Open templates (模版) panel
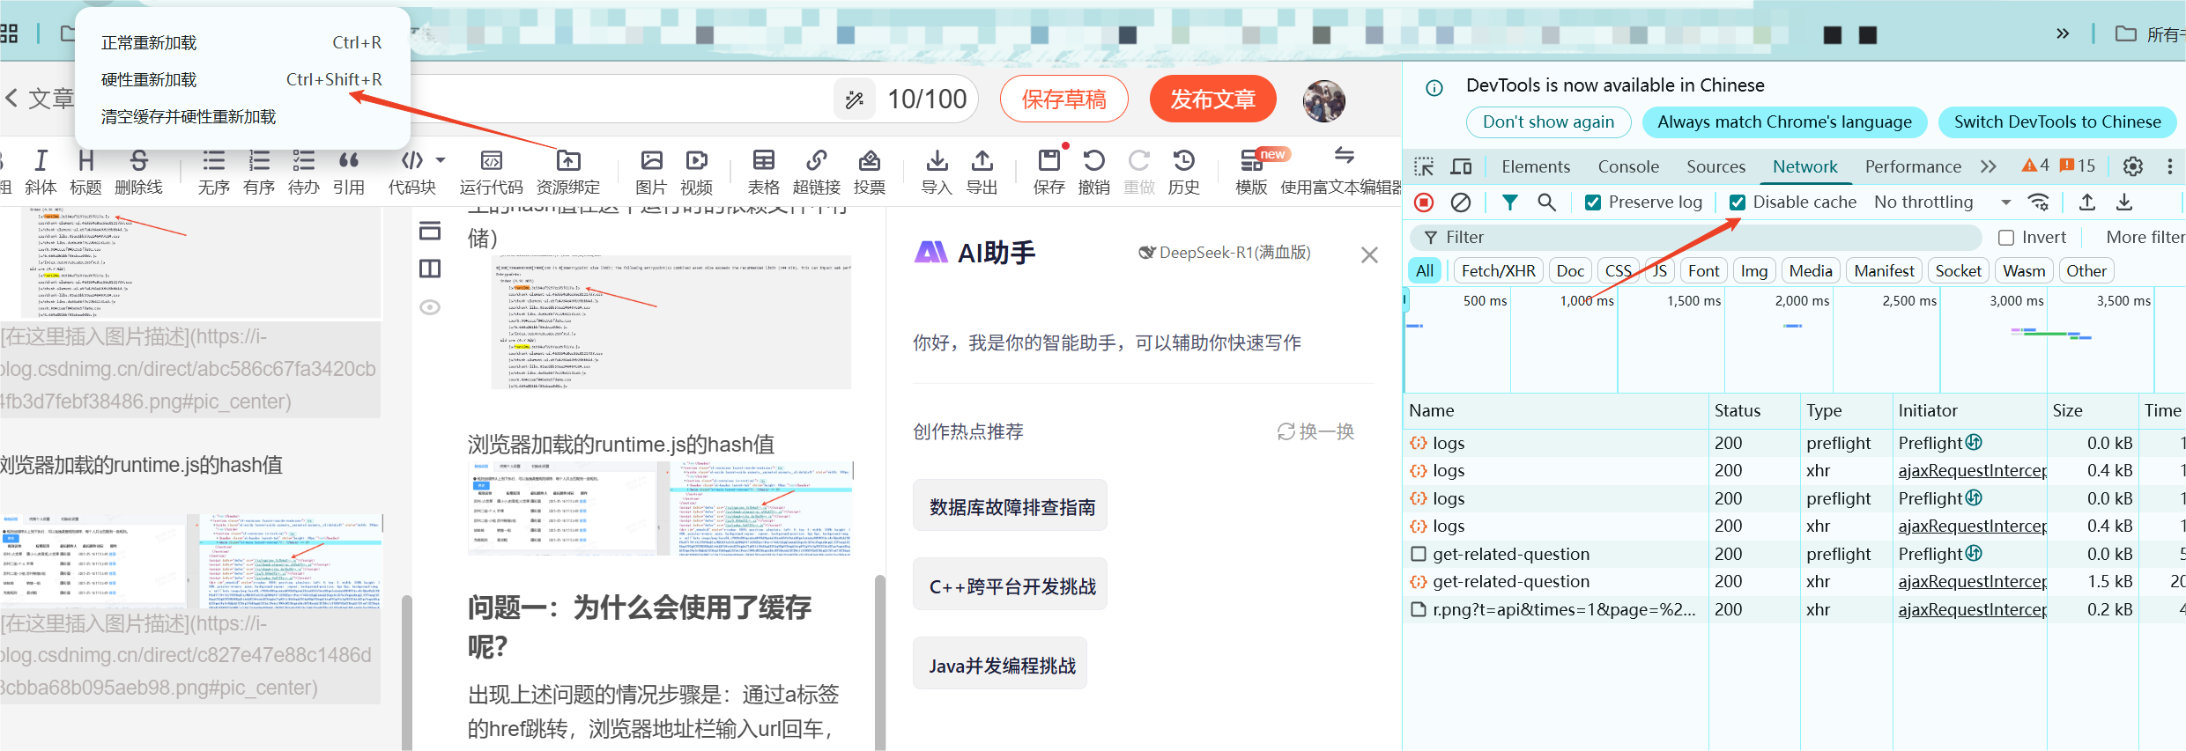 [1251, 172]
